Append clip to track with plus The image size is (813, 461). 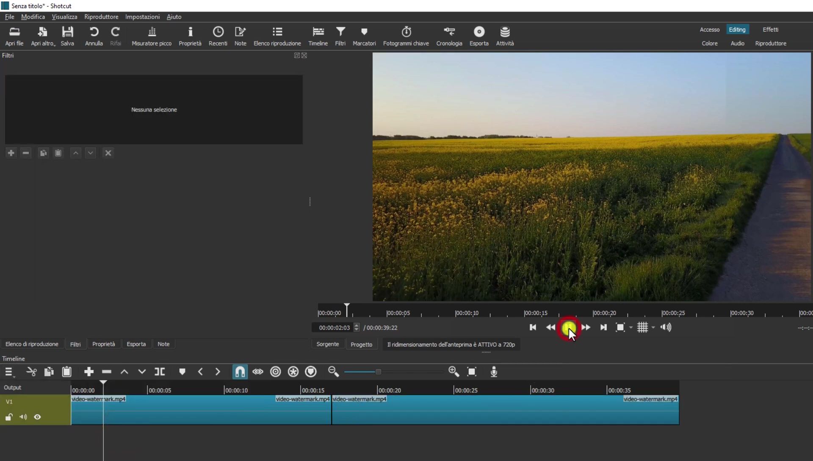click(89, 372)
